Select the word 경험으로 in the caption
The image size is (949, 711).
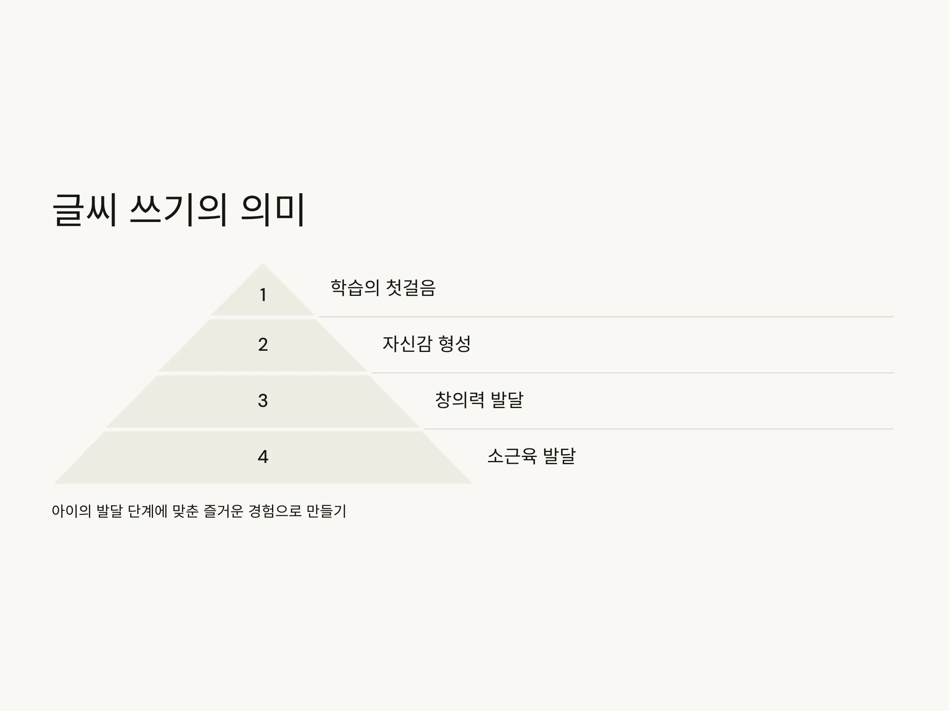coord(275,511)
